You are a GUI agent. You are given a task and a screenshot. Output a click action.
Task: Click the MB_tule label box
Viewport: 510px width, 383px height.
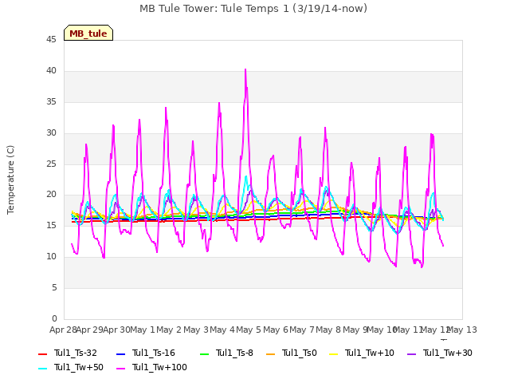(x=88, y=33)
